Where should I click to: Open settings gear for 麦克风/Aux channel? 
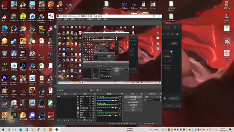[120, 101]
